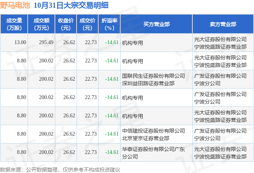
Task: Select footer '数据来源：公开数据整理，仅供参考不构成投资建议'
Action: coord(60,170)
